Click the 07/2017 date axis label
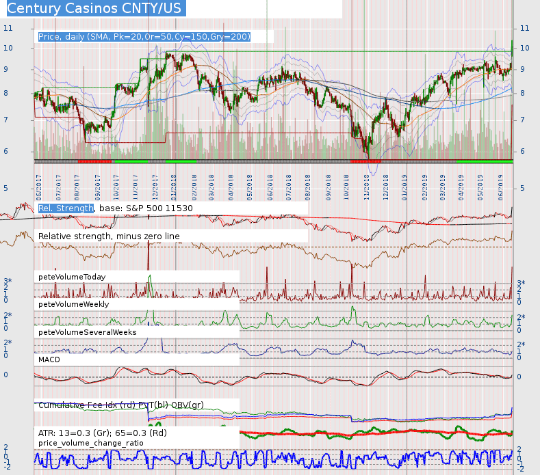This screenshot has height=475, width=540. pos(58,187)
